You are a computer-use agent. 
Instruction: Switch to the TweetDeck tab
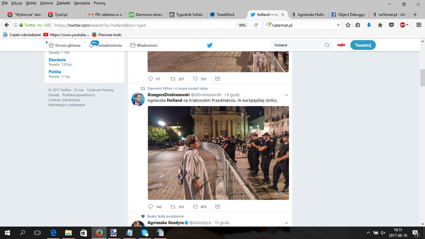(x=226, y=15)
